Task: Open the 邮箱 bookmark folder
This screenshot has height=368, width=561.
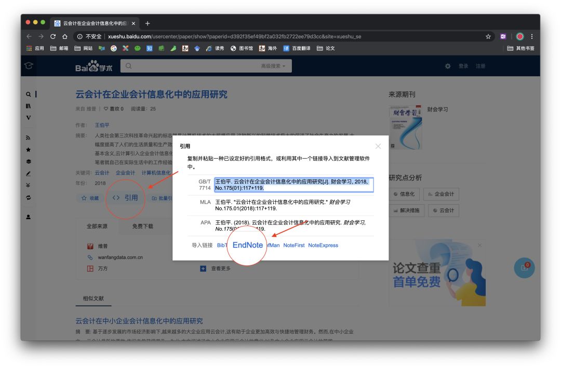Action: pyautogui.click(x=59, y=48)
